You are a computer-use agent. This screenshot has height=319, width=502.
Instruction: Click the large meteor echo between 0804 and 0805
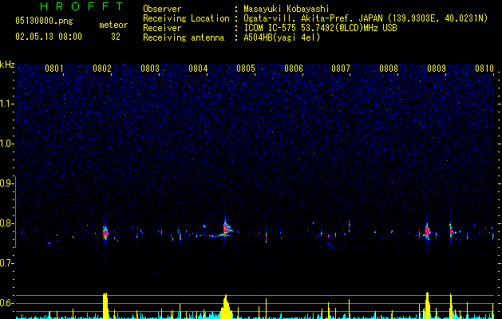tap(225, 229)
